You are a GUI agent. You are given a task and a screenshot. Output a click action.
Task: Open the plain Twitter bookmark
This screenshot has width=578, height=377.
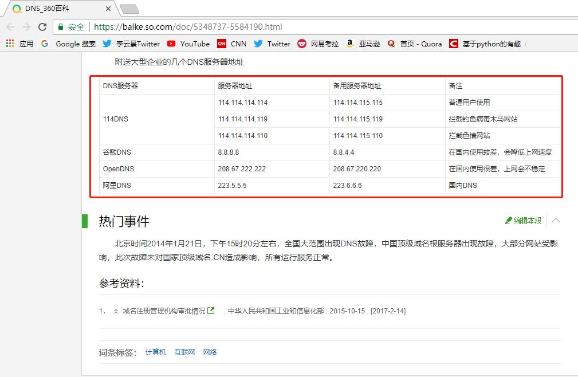click(x=272, y=44)
